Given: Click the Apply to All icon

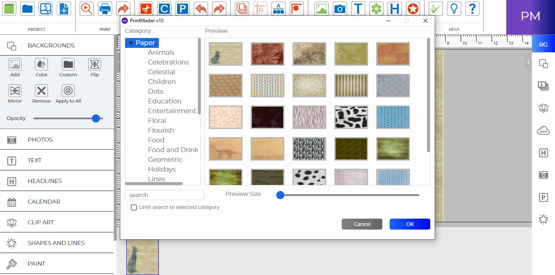Looking at the screenshot, I should (68, 91).
